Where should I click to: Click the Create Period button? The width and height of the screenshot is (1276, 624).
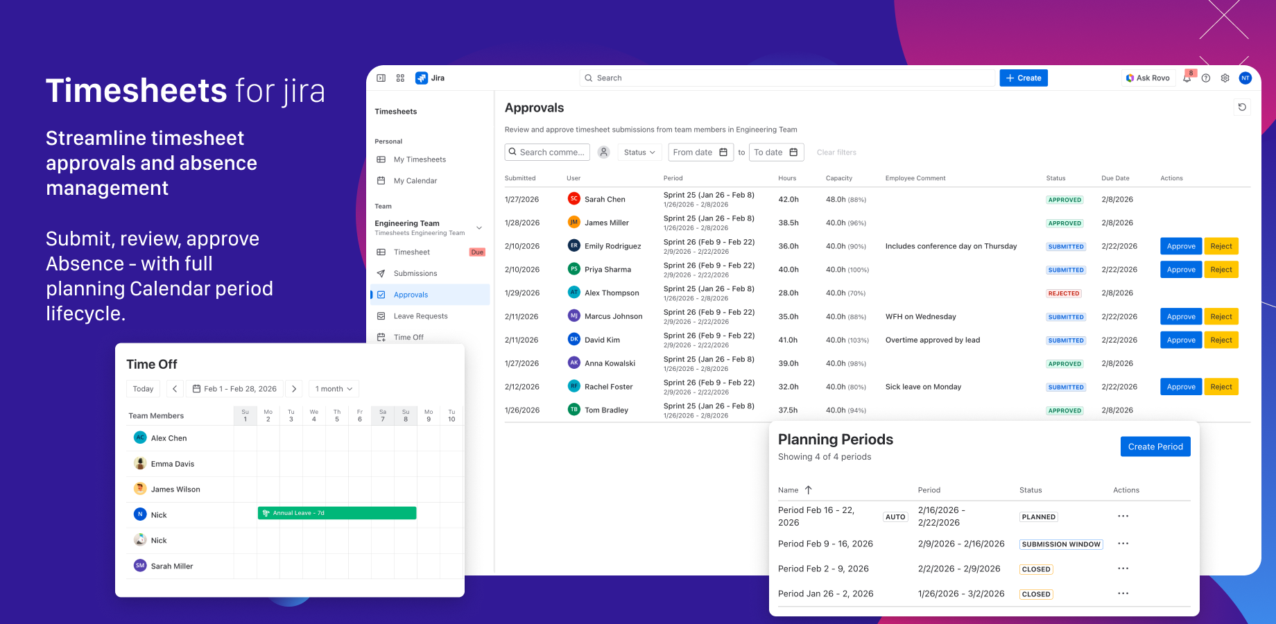[x=1155, y=447]
